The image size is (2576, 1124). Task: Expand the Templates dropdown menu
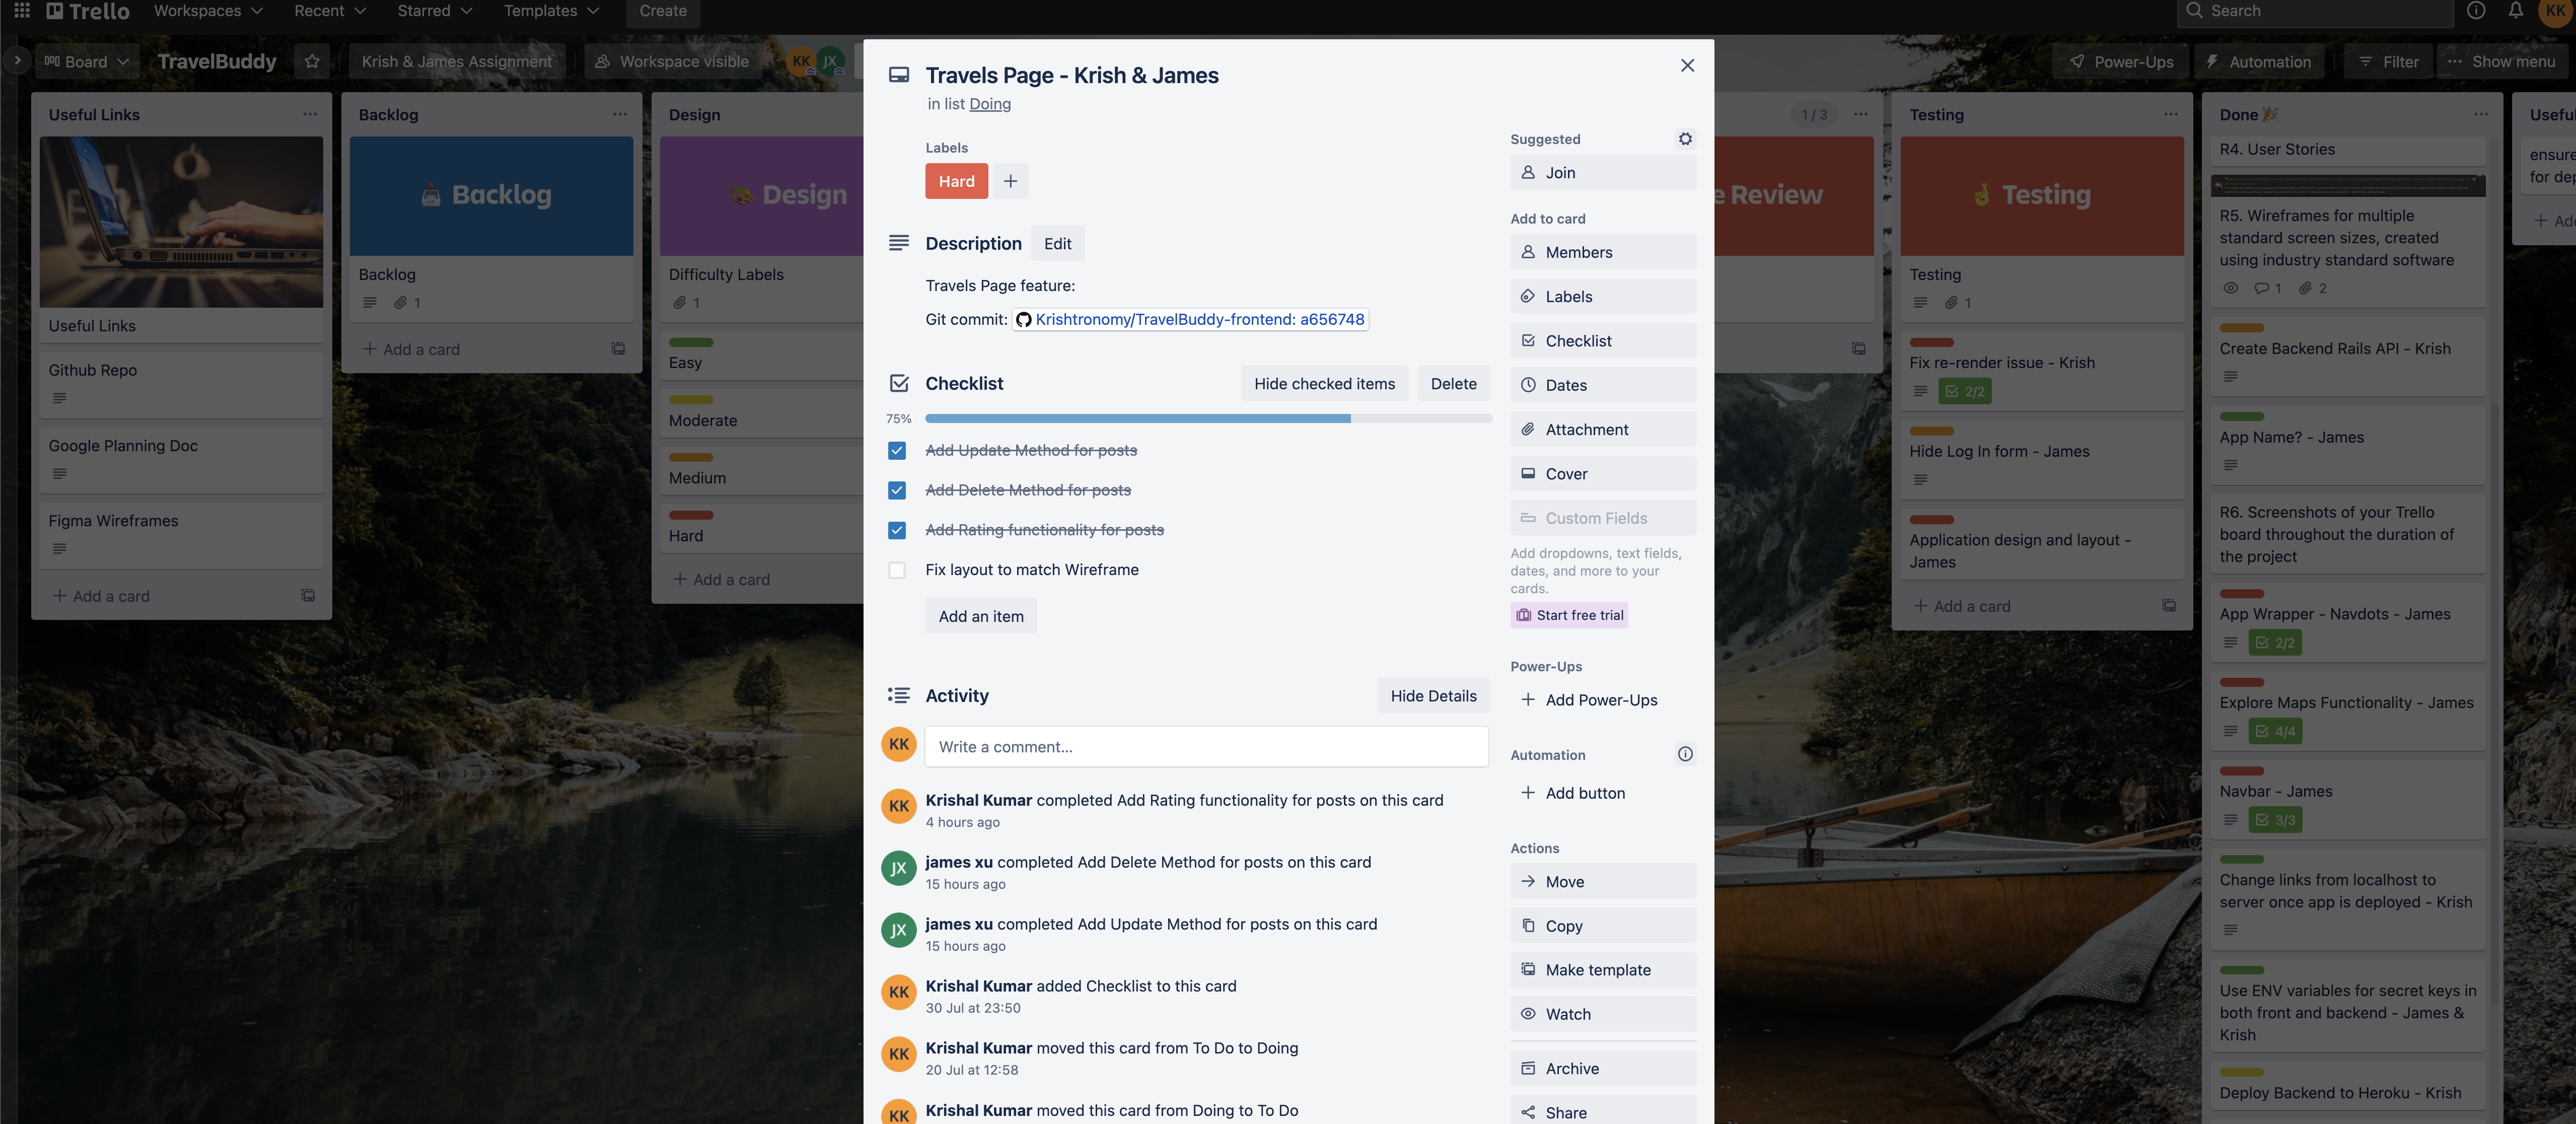[x=551, y=11]
